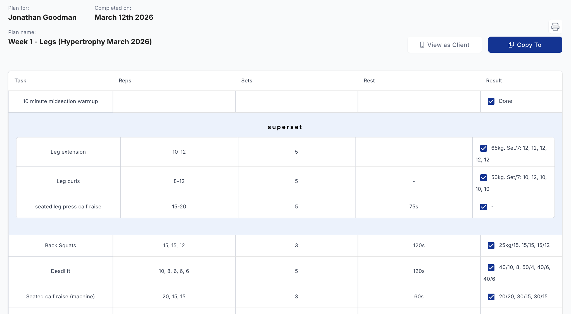The width and height of the screenshot is (571, 314).
Task: Click the View as Client button
Action: (444, 45)
